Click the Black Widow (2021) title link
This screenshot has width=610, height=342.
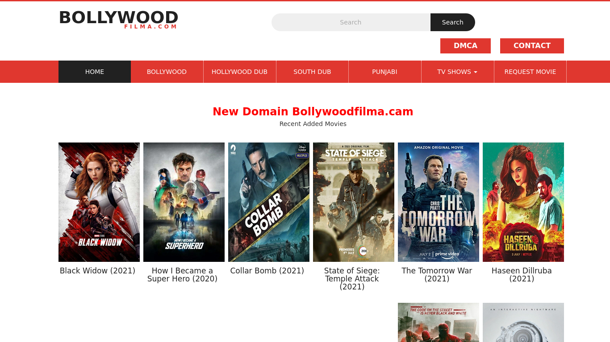[97, 271]
